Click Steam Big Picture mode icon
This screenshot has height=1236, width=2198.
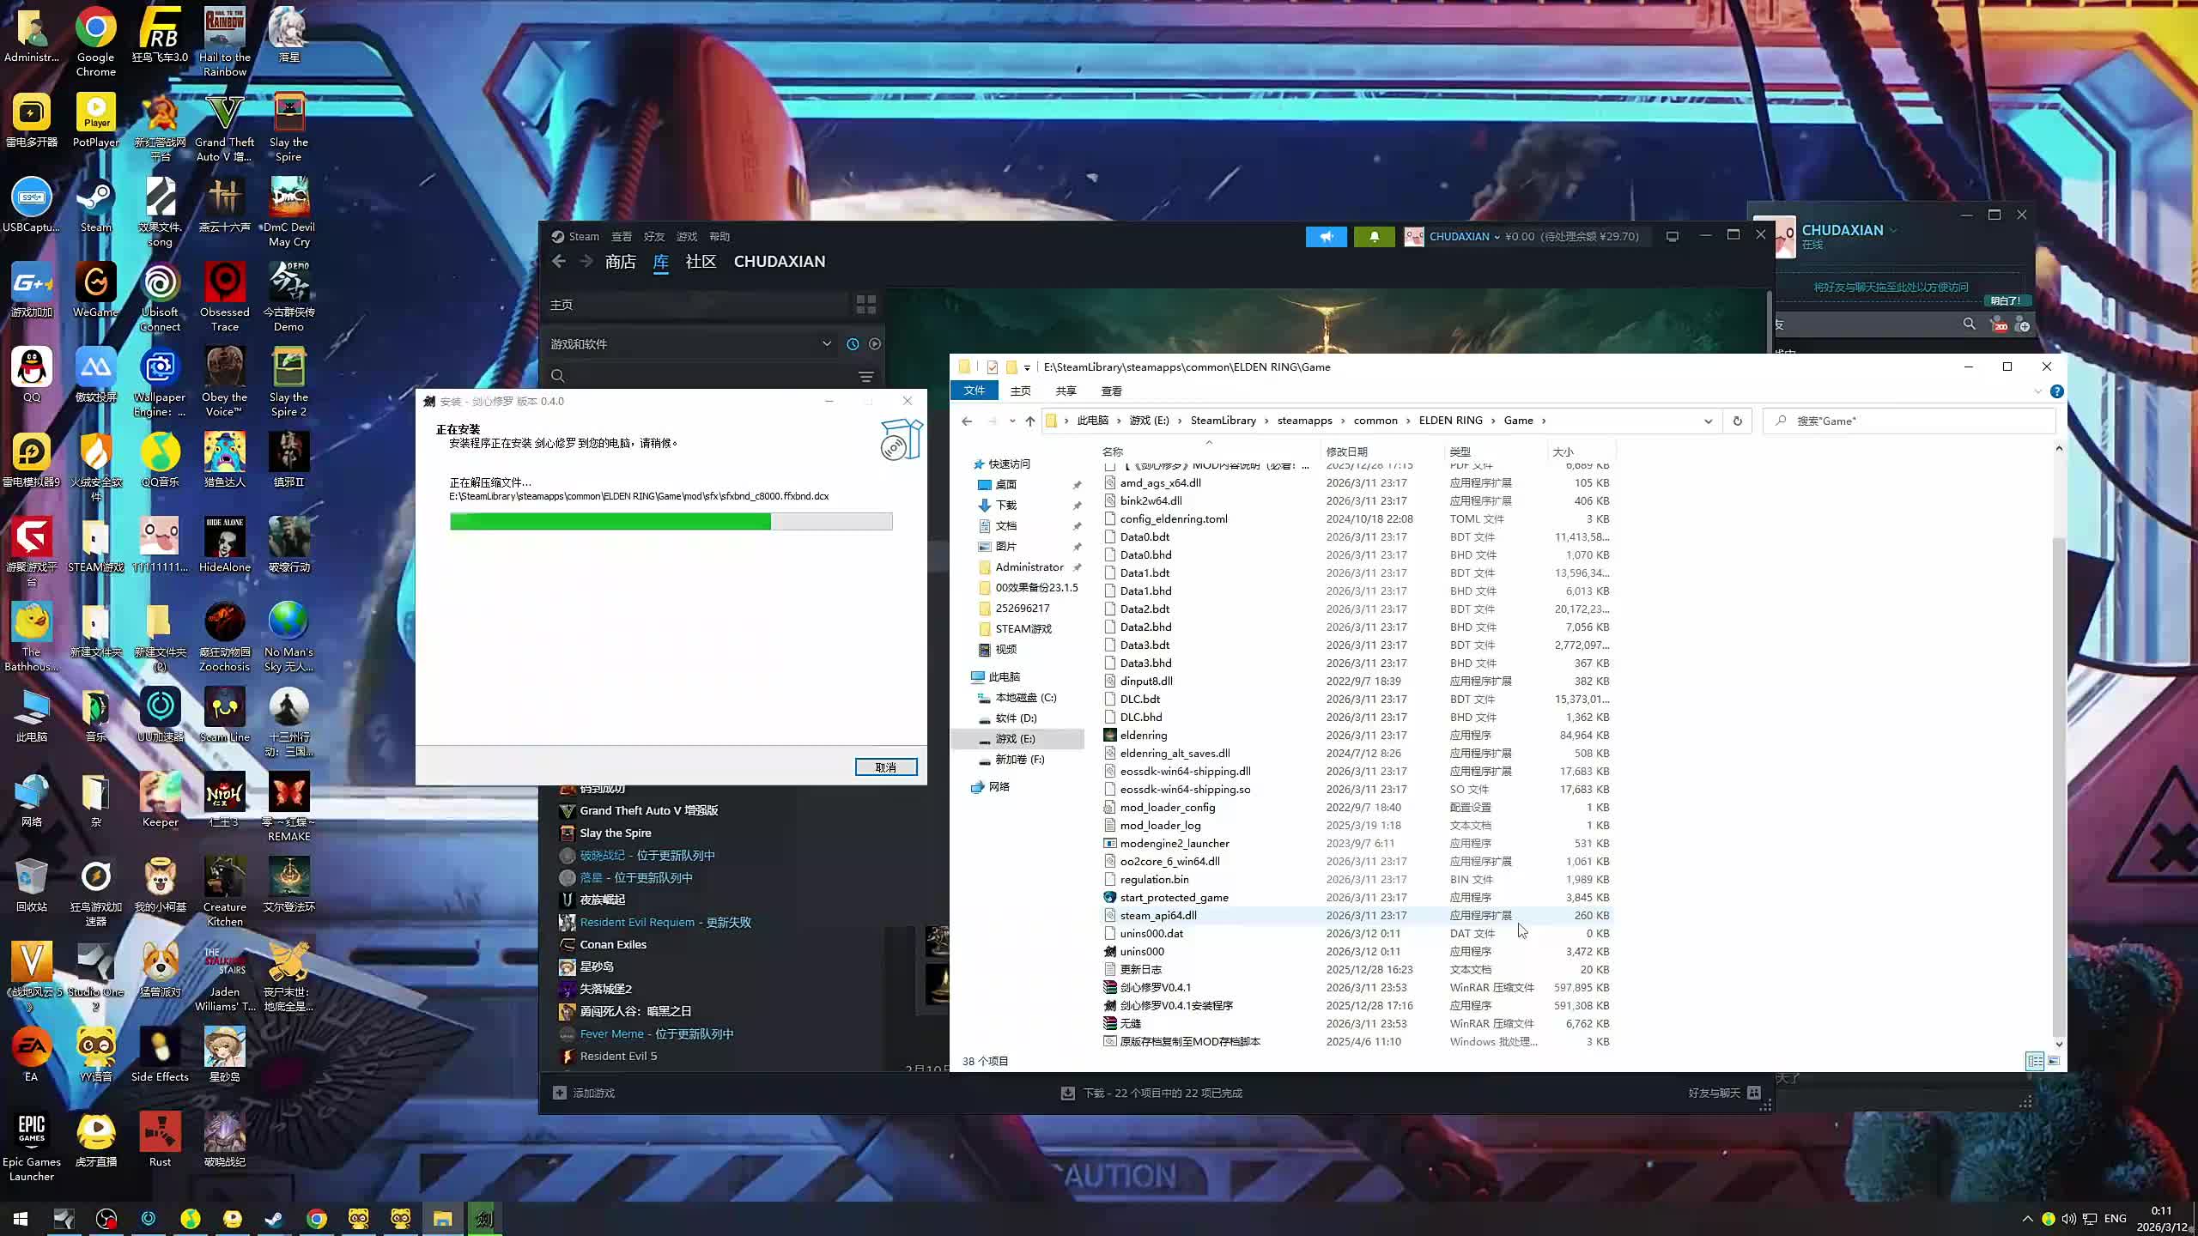click(1672, 237)
